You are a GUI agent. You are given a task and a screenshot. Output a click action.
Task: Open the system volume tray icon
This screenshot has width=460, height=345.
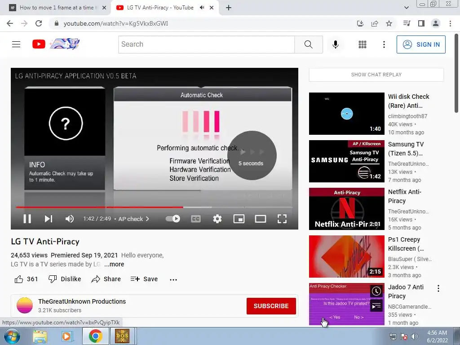415,336
